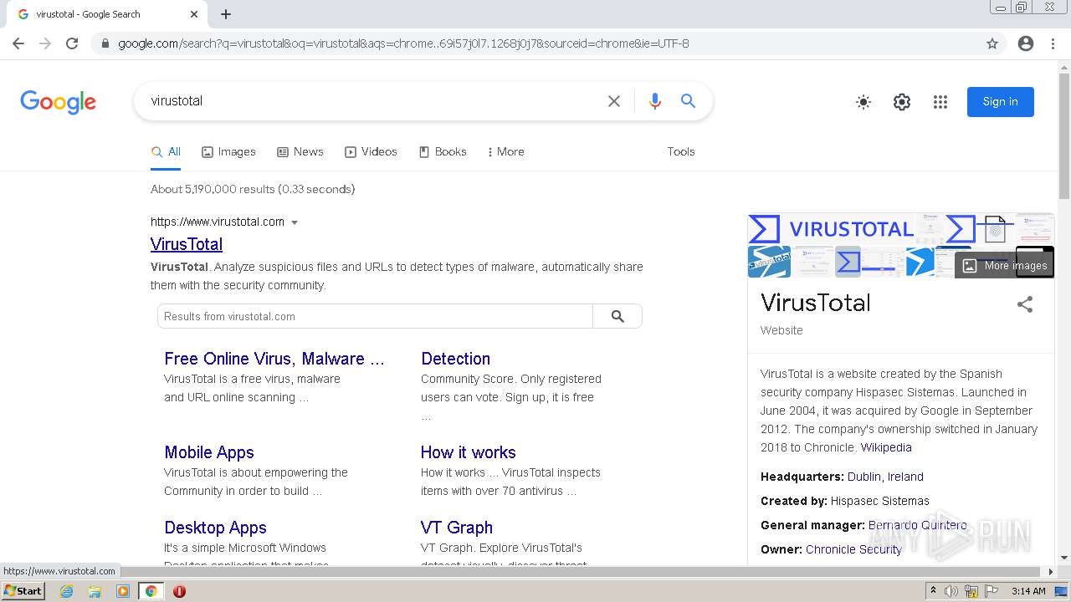This screenshot has height=602, width=1071.
Task: Go forward with Chrome's forward arrow
Action: tap(45, 43)
